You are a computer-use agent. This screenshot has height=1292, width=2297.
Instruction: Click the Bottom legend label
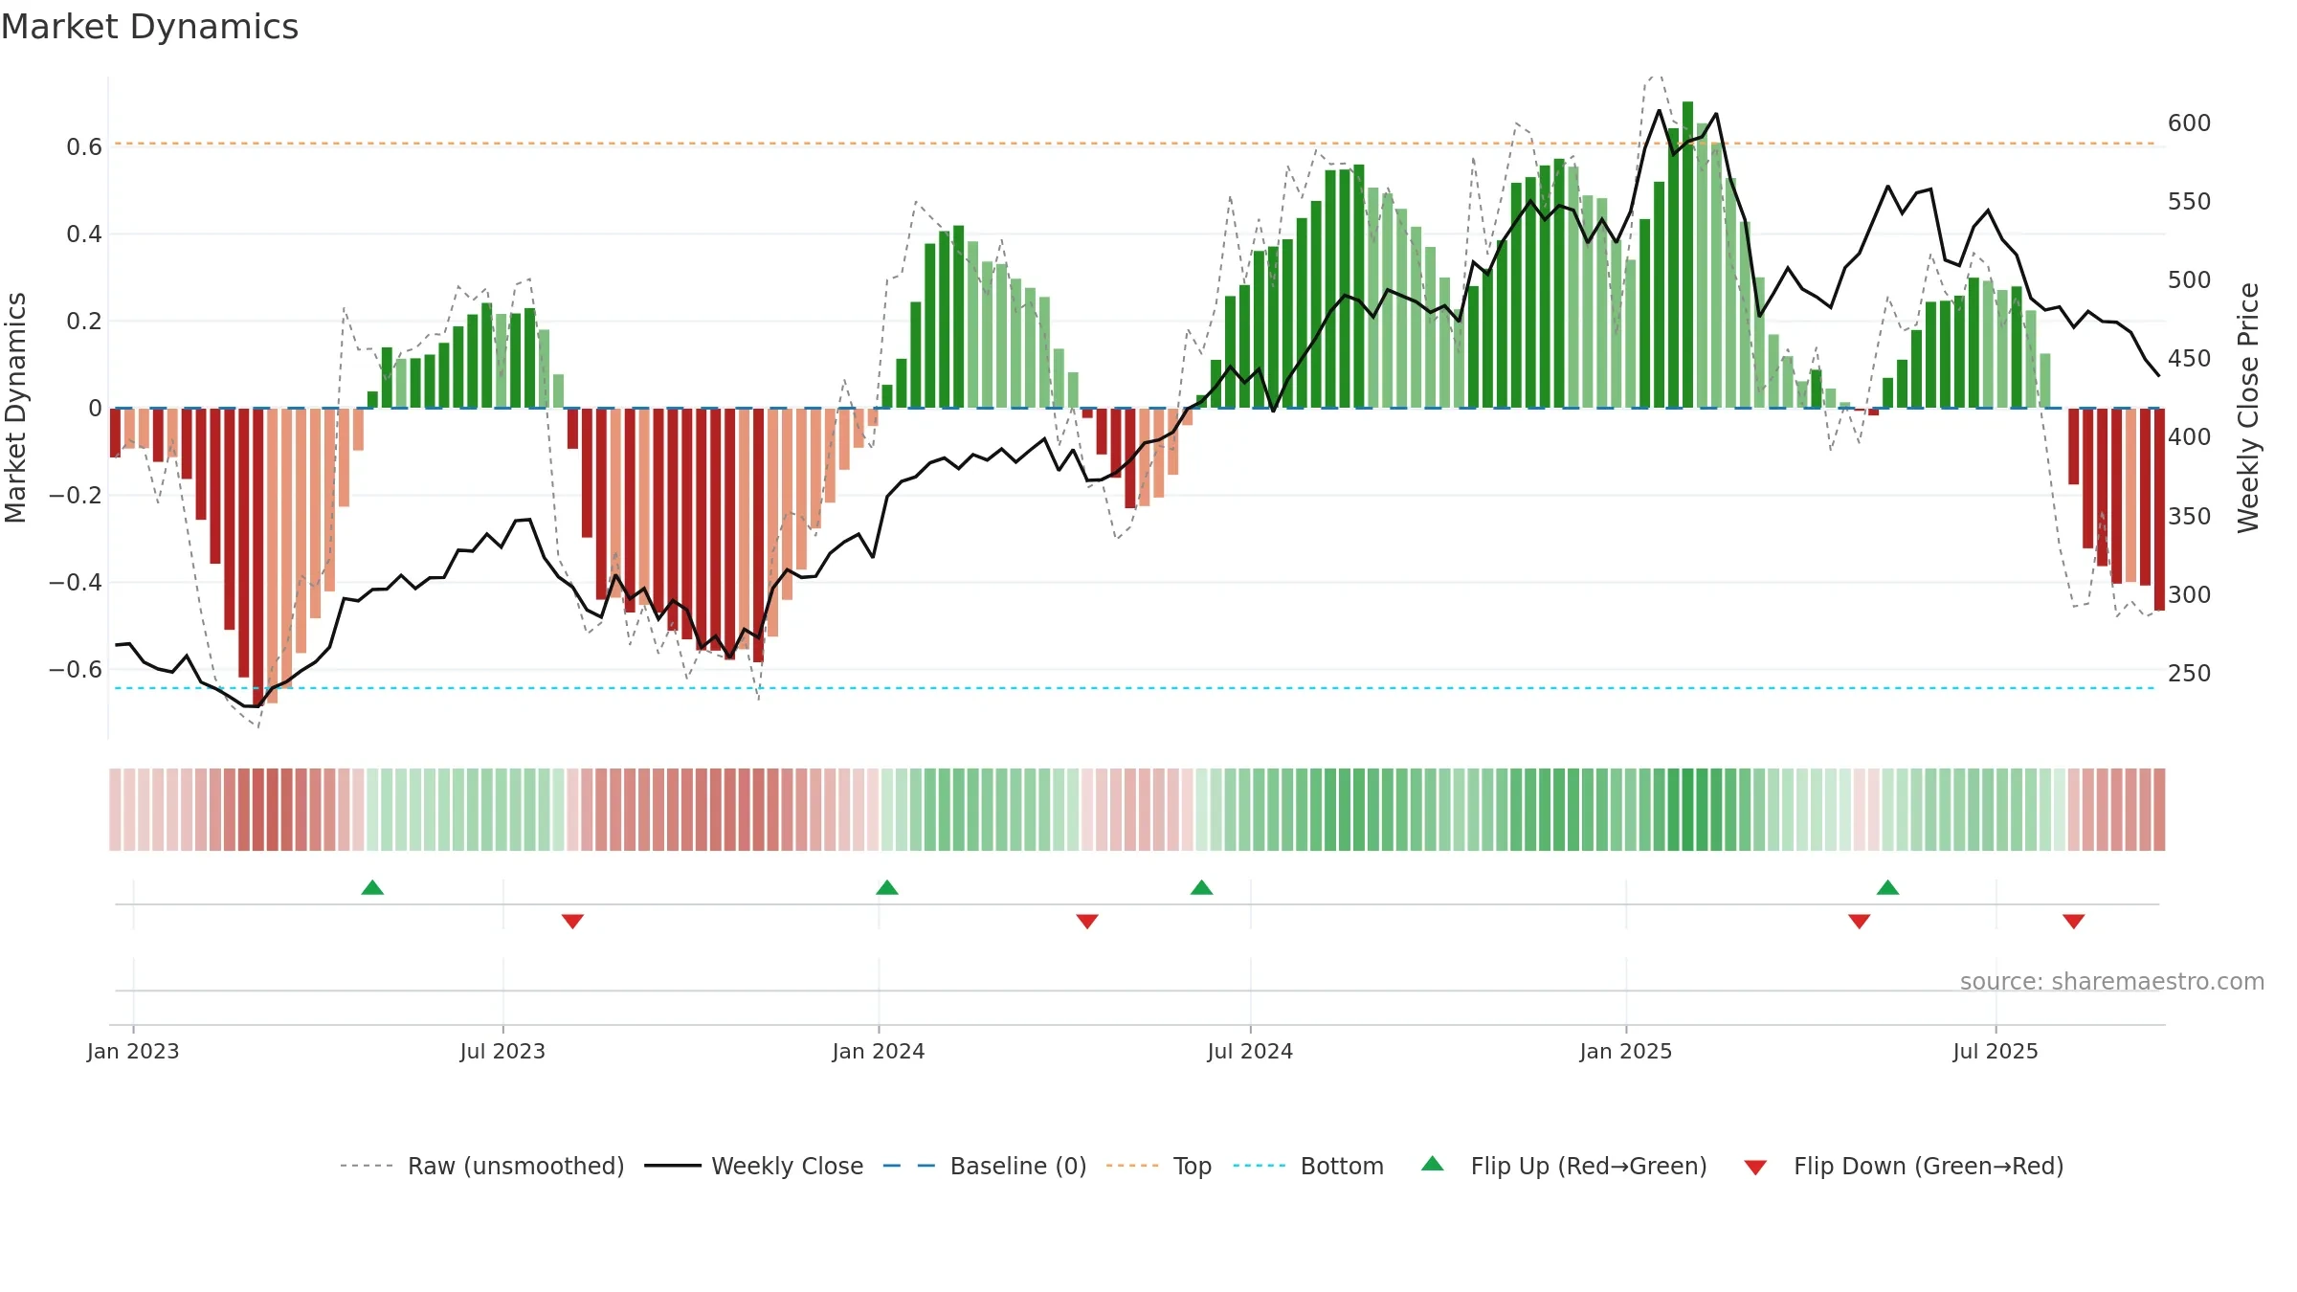tap(1342, 1166)
